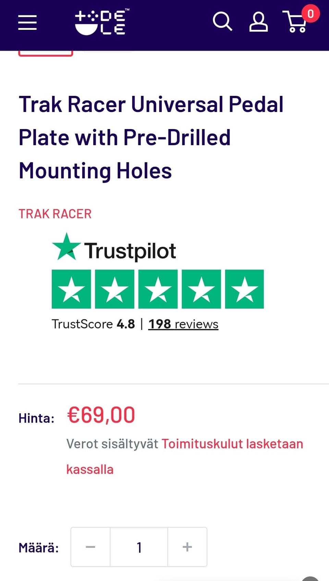Click the Trak Racer product title
Viewport: 329px width, 581px height.
coord(151,137)
